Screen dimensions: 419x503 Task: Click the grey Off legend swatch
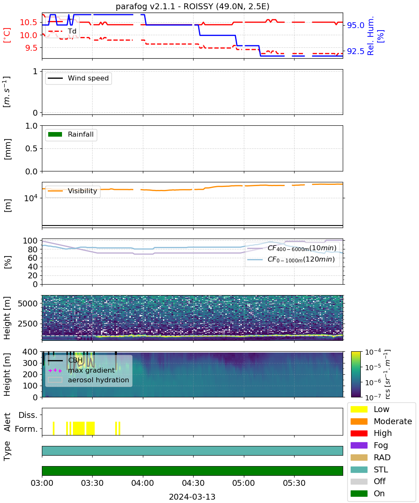359,481
